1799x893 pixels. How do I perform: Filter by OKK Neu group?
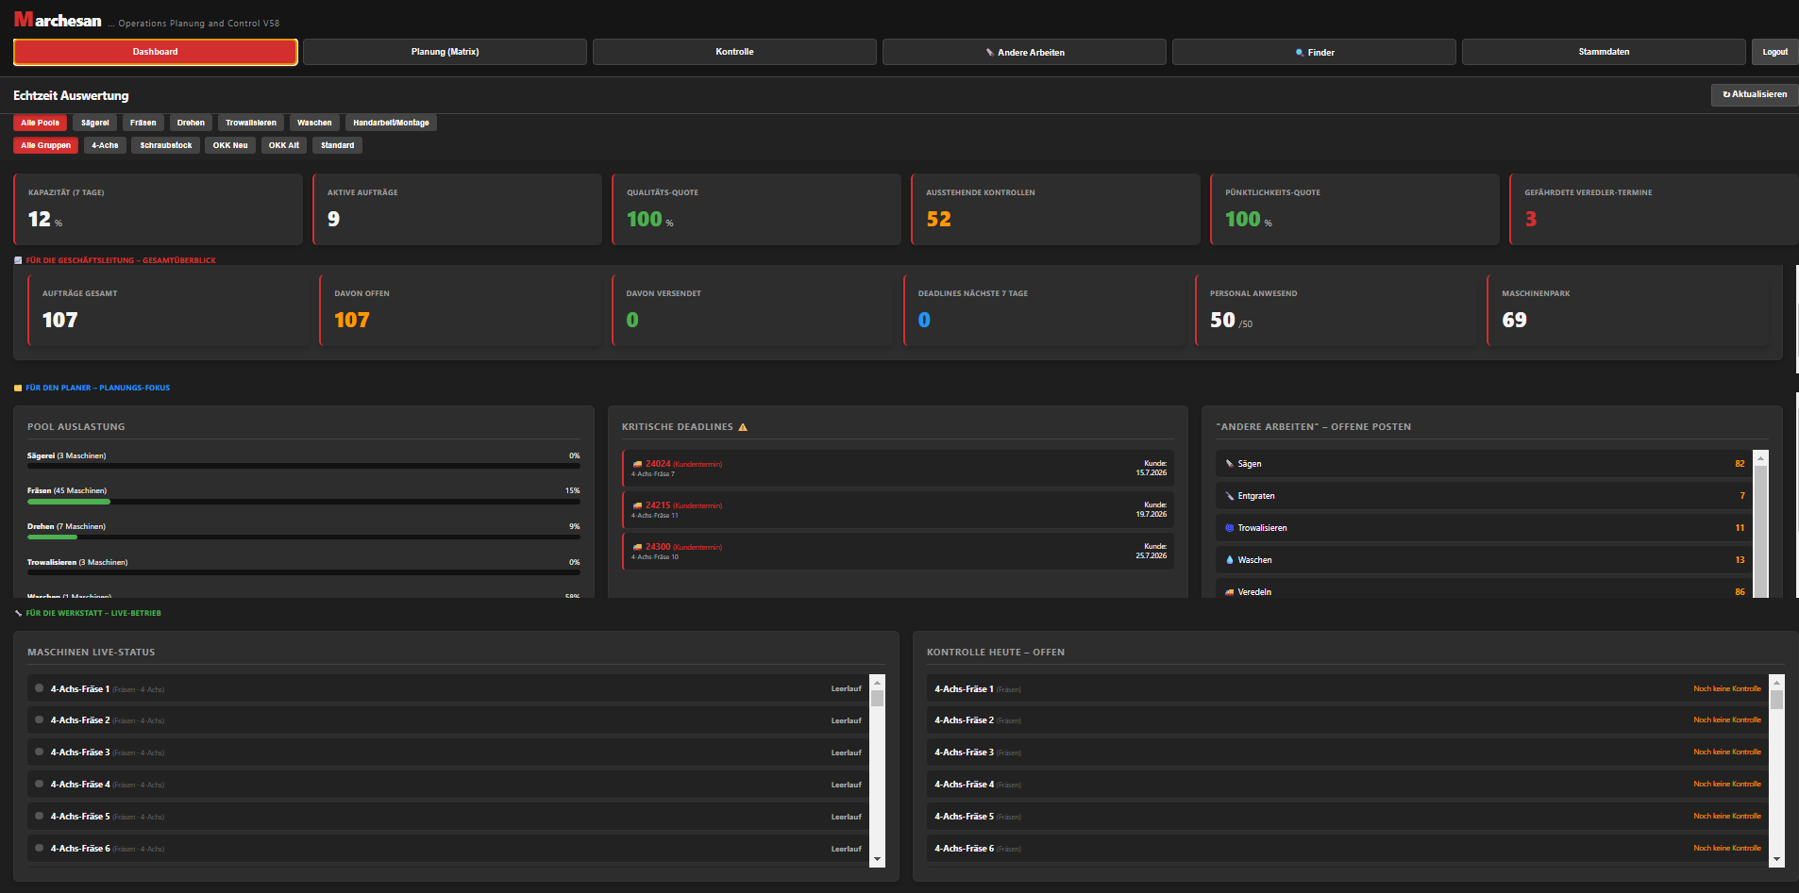pyautogui.click(x=230, y=145)
